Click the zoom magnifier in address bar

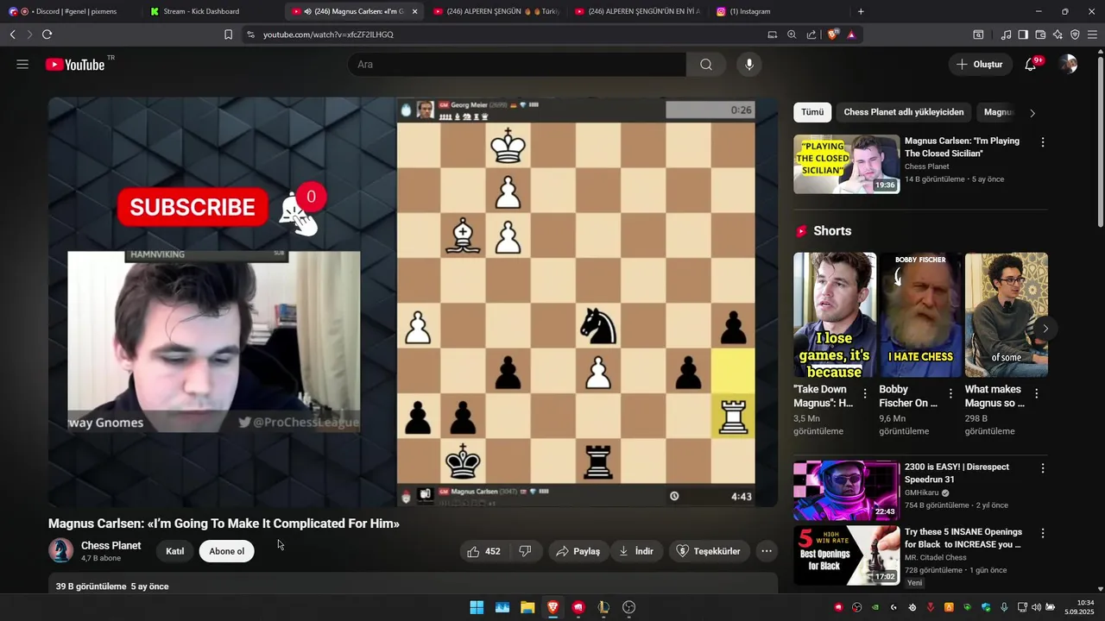pyautogui.click(x=792, y=34)
